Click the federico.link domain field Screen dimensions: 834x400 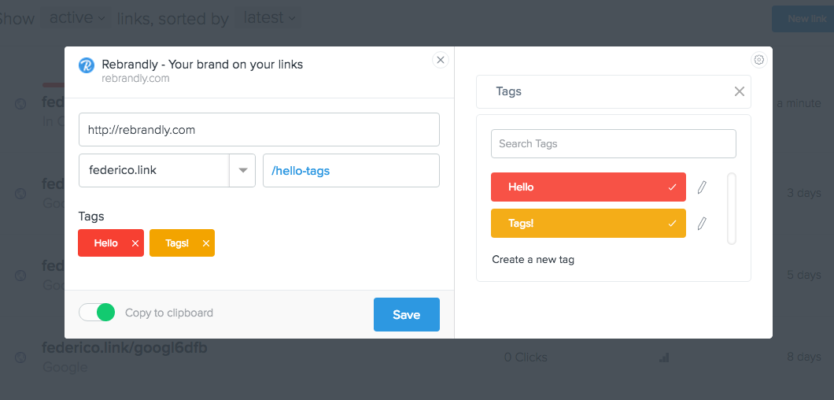[x=153, y=170]
